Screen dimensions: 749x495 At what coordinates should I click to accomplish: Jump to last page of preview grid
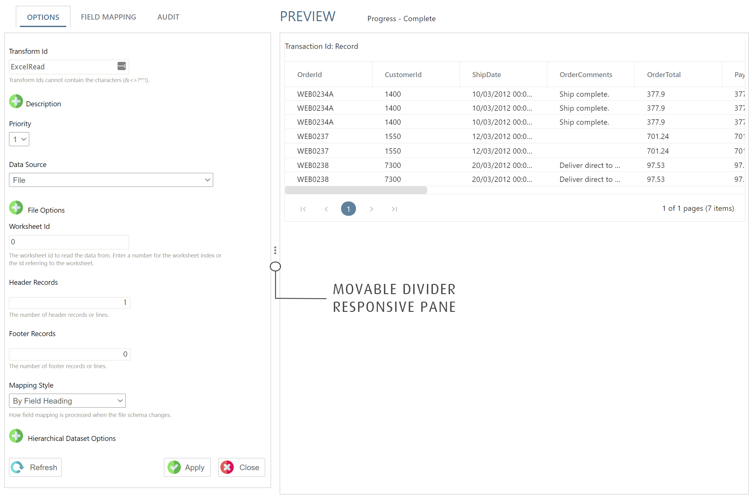coord(394,209)
